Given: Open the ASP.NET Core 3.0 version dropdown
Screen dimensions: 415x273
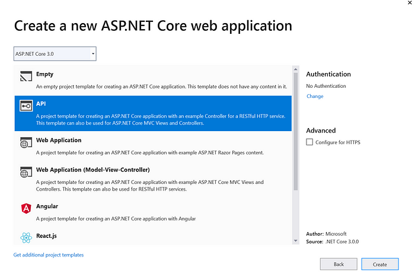Looking at the screenshot, I should (55, 54).
